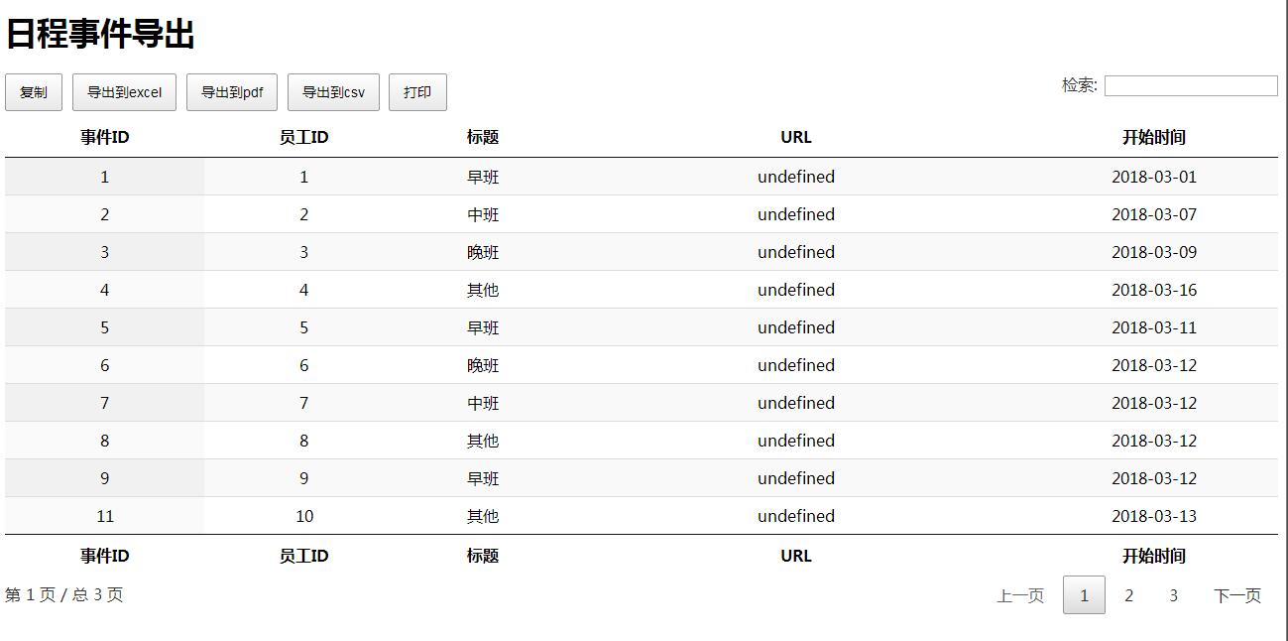Select current page 1 pagination button
Image resolution: width=1288 pixels, height=641 pixels.
[1084, 595]
